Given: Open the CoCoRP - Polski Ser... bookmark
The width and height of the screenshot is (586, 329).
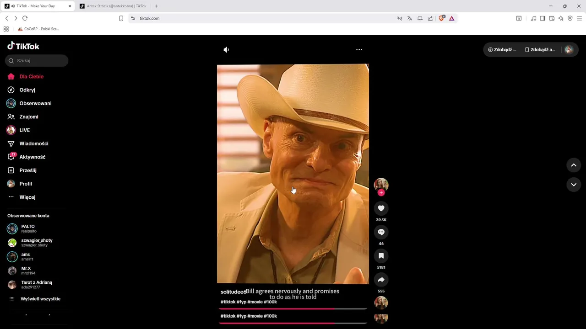Looking at the screenshot, I should click(x=38, y=29).
